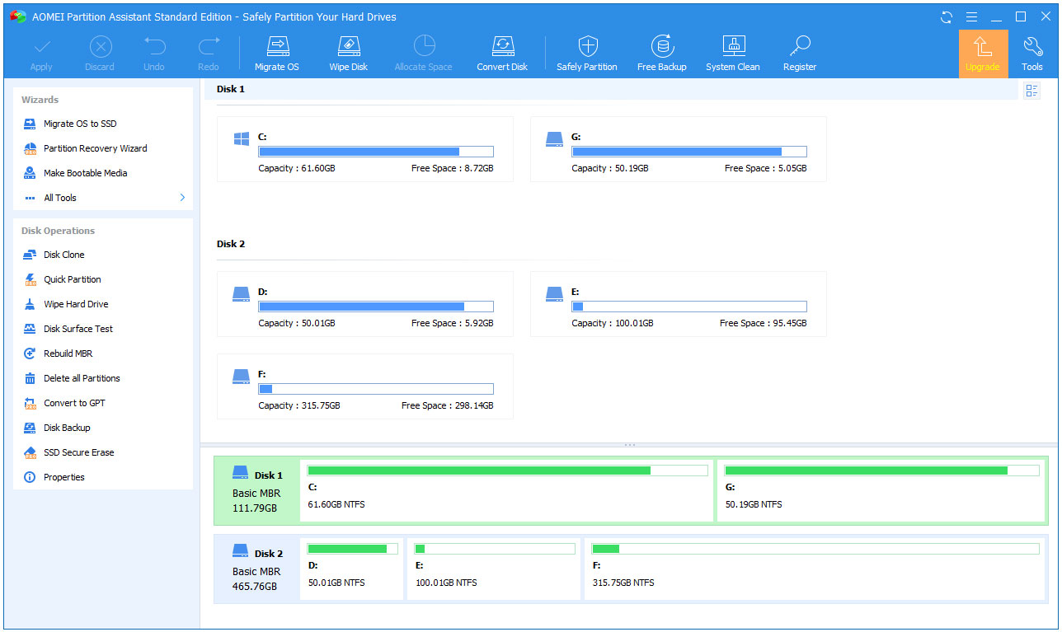Select the Disk 2 Basic MBR header
Screen dimensions: 1062x632
(x=256, y=569)
